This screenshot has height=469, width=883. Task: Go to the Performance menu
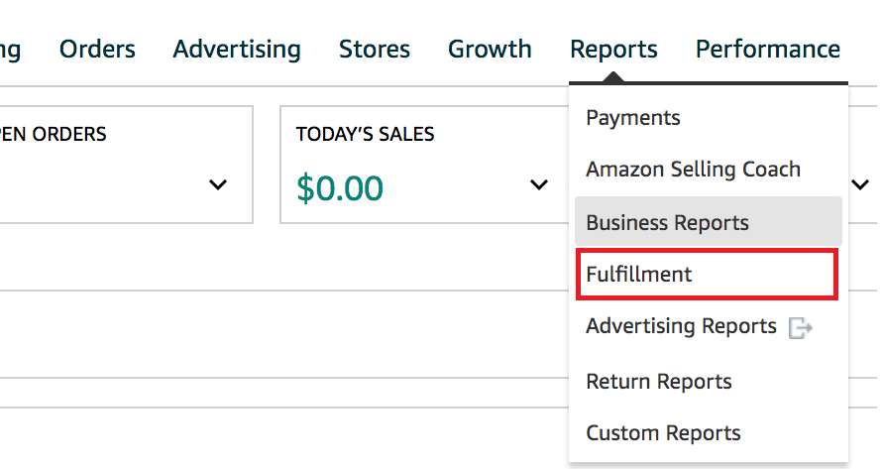coord(767,49)
